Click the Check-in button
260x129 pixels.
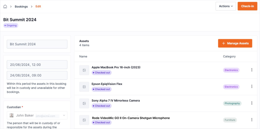coord(247,6)
